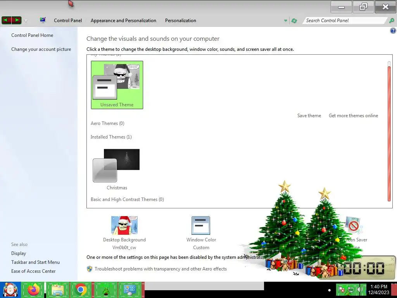Open Taskbar and Start Menu link
This screenshot has width=397, height=298.
click(35, 262)
